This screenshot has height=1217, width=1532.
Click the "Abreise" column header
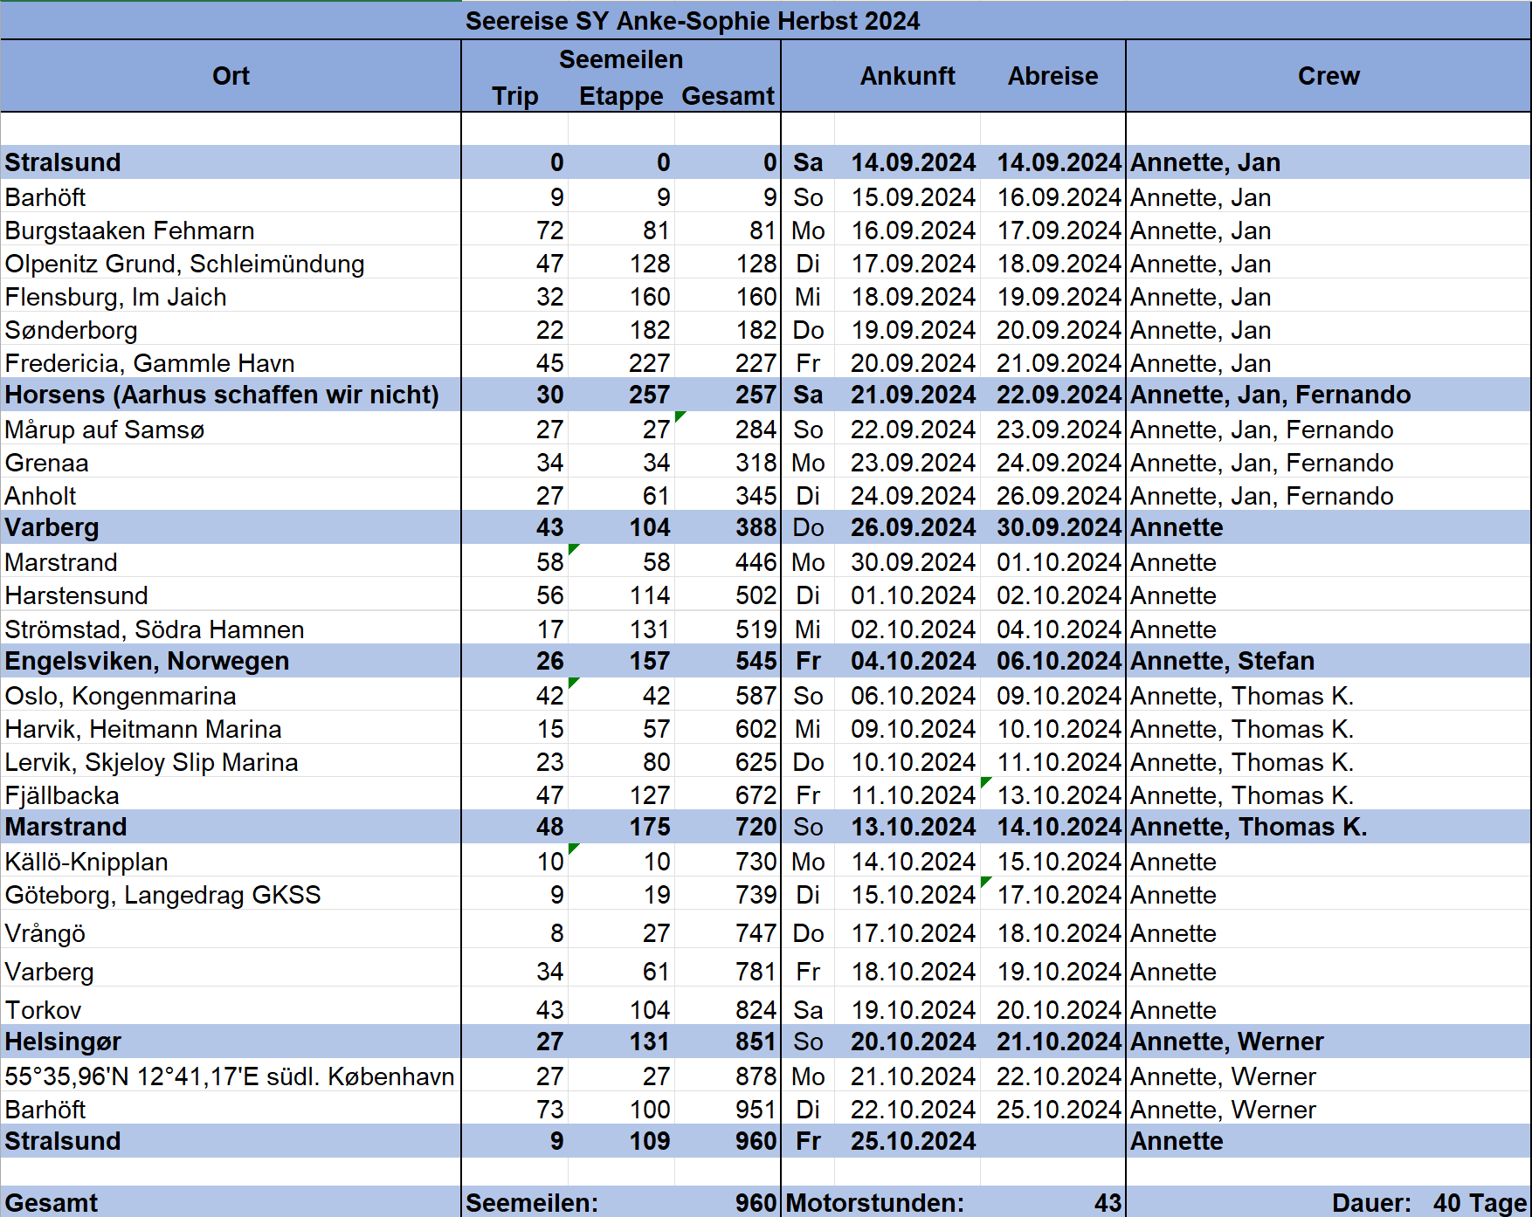1052,76
